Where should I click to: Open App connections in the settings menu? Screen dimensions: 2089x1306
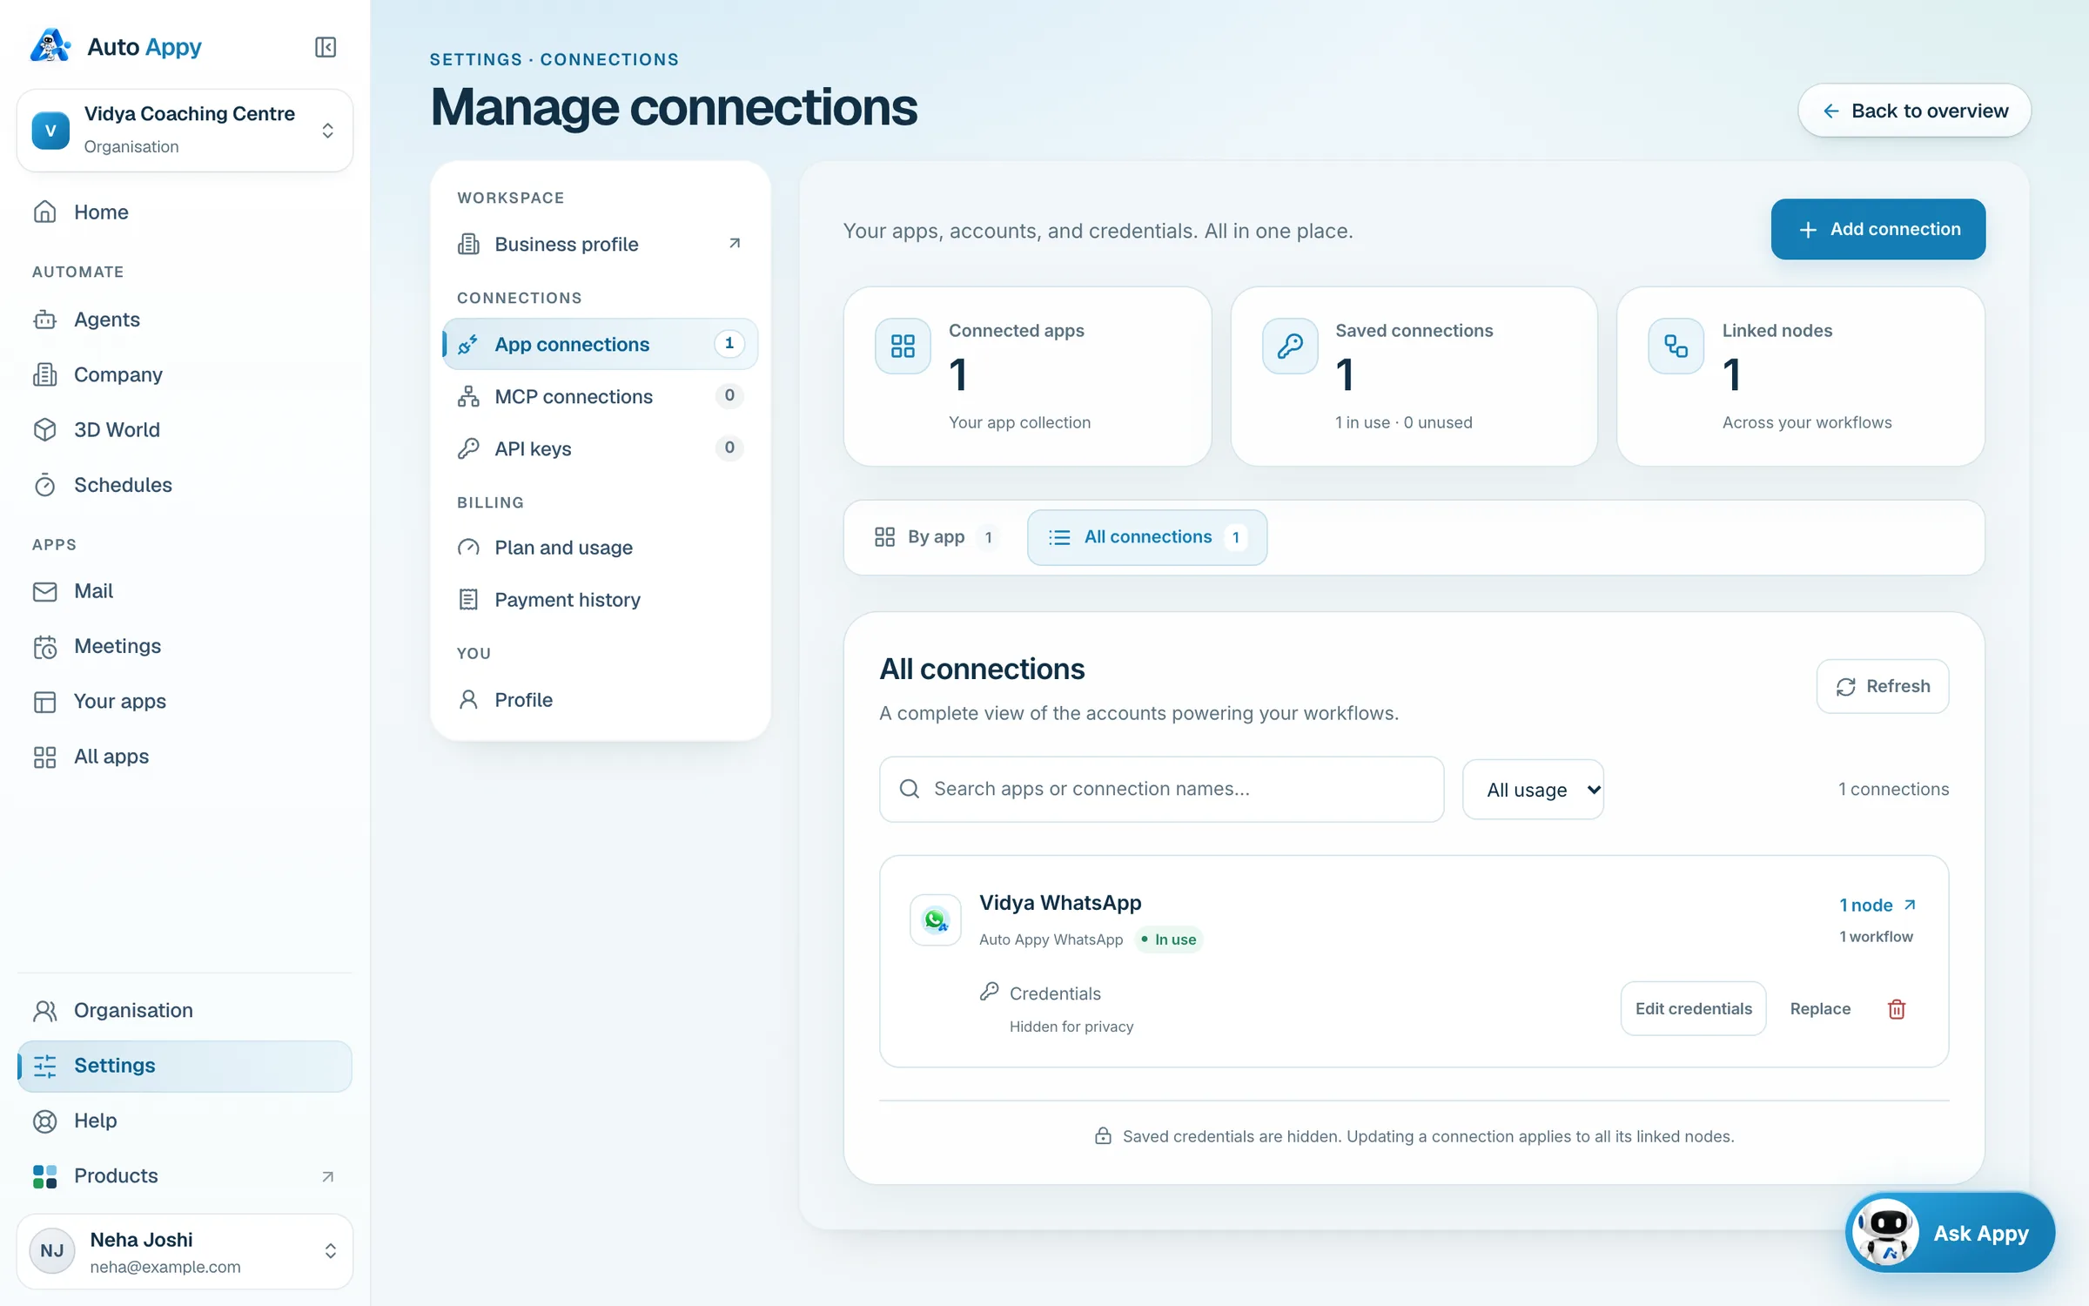pyautogui.click(x=601, y=345)
